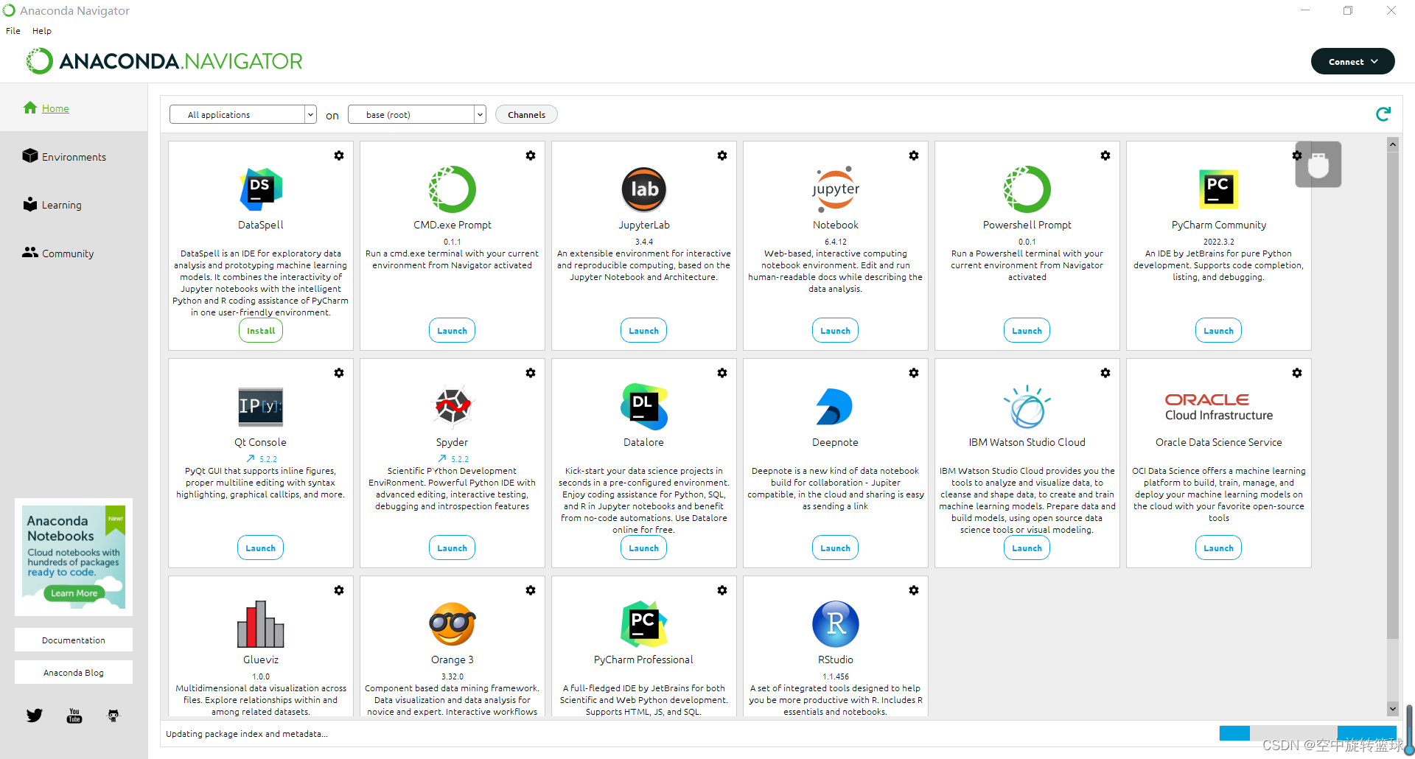The image size is (1415, 759).
Task: Switch to the Community tab
Action: pos(74,253)
